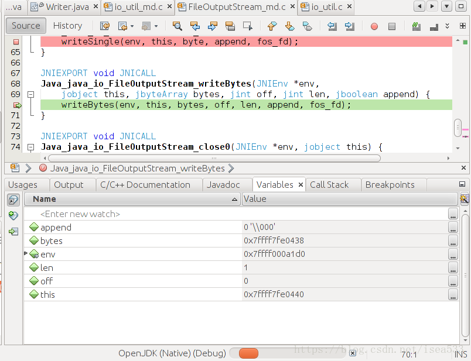Jump to previous bookmark with the up arrow icon

pyautogui.click(x=271, y=26)
